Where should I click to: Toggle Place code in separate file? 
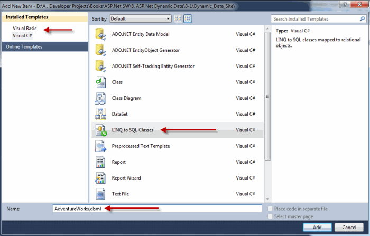[270, 209]
